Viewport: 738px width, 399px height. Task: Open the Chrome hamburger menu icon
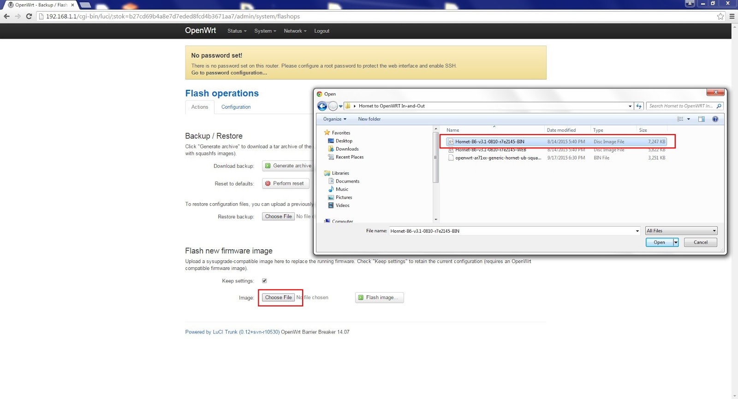point(732,16)
